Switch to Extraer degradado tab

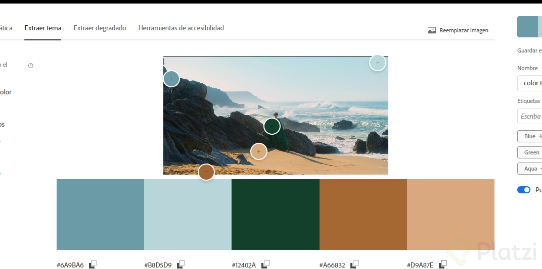pyautogui.click(x=100, y=28)
